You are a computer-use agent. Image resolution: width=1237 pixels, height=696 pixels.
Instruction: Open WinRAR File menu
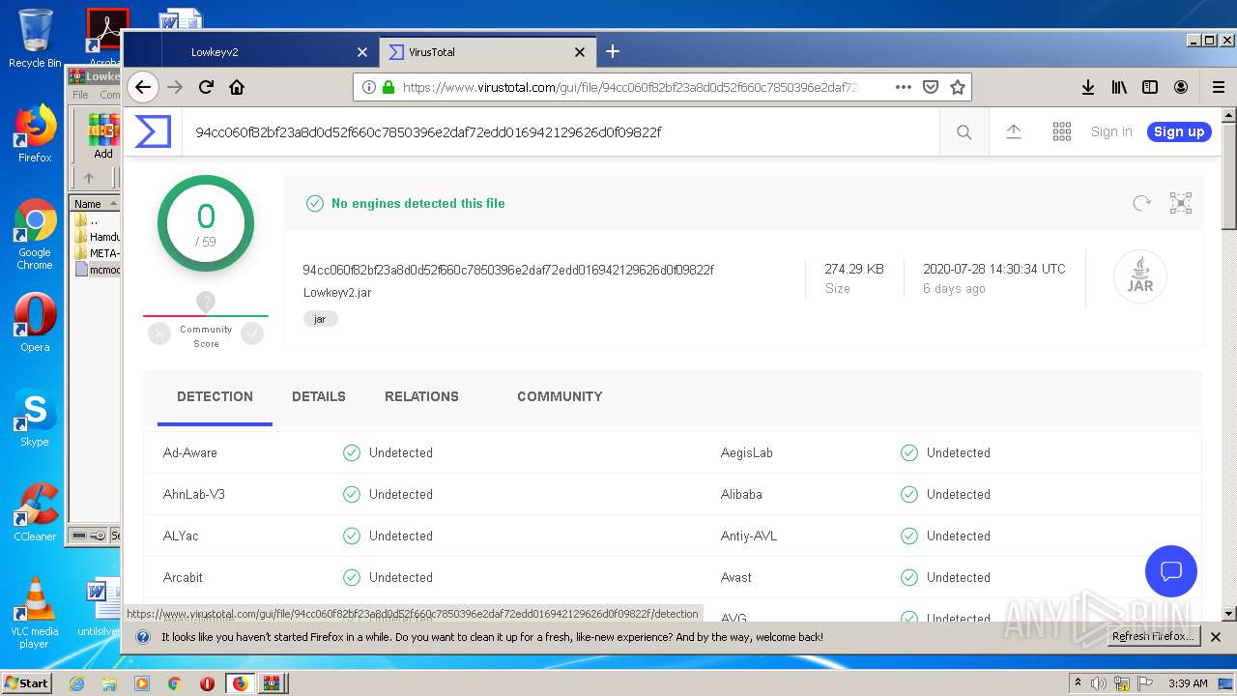(80, 95)
